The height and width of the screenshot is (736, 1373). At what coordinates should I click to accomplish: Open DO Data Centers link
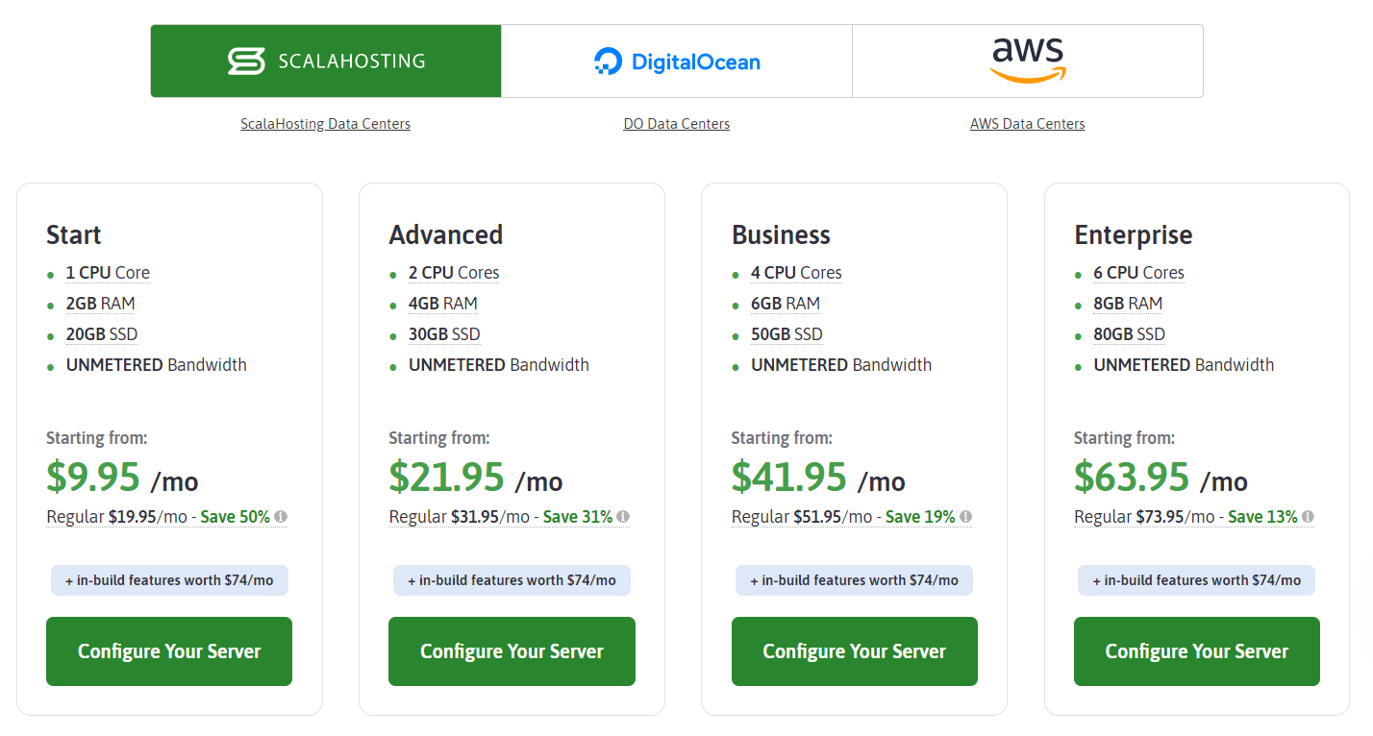pyautogui.click(x=676, y=124)
